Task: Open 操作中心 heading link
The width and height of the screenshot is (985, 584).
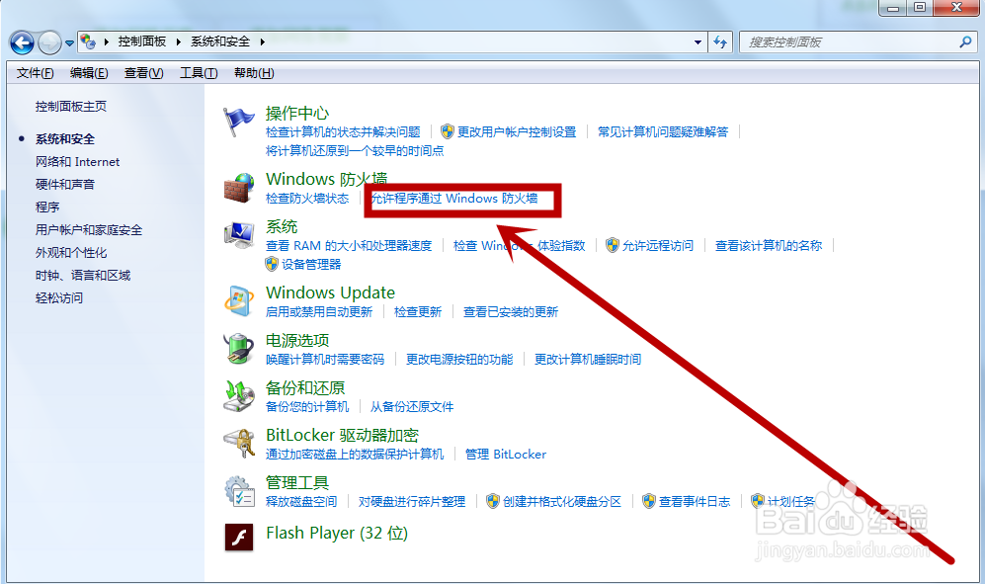Action: (x=297, y=114)
